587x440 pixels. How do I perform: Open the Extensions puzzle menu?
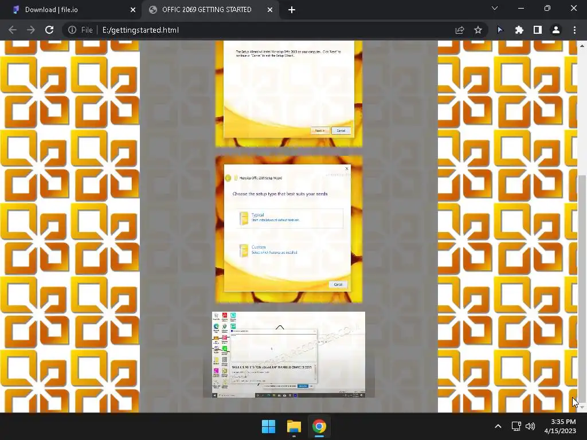point(519,30)
